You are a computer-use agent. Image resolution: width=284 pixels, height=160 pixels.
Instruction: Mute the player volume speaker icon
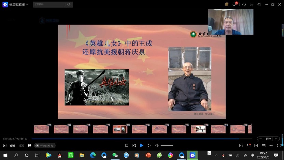point(157,145)
